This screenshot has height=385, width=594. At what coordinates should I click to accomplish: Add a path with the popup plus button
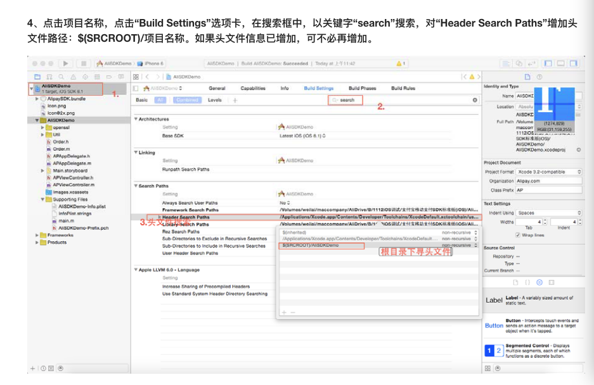tap(284, 312)
